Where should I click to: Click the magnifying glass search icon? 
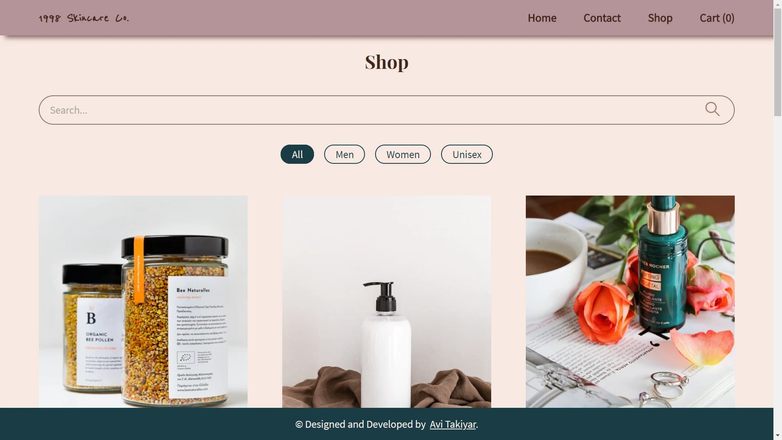click(712, 109)
